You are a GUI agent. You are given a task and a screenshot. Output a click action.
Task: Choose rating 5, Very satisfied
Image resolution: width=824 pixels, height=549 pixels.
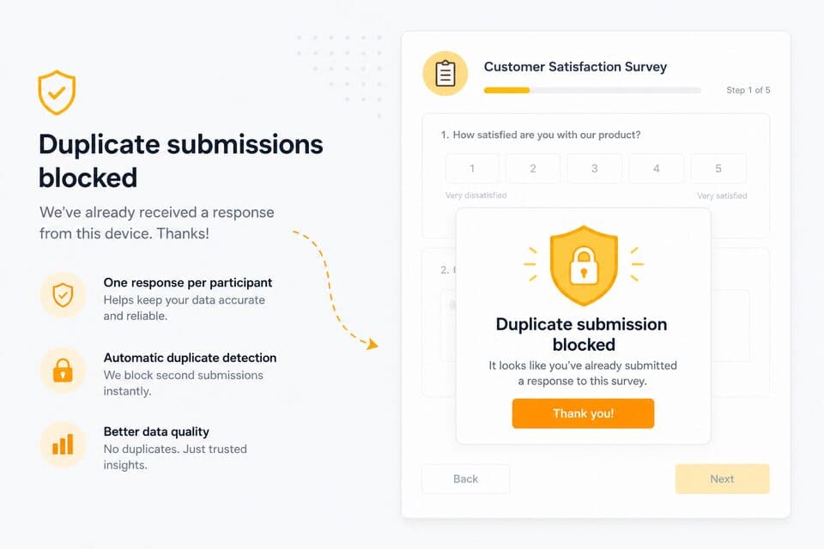718,169
